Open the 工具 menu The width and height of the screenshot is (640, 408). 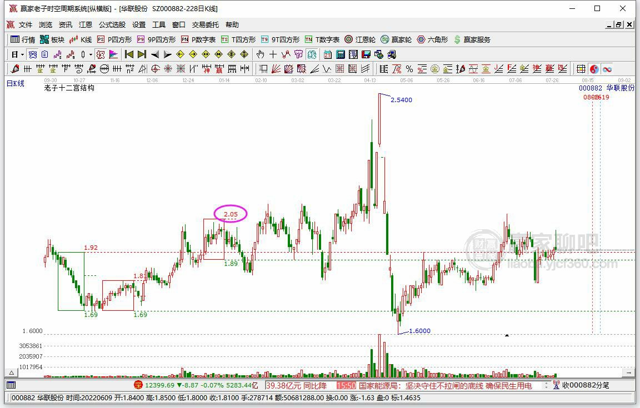[x=159, y=25]
